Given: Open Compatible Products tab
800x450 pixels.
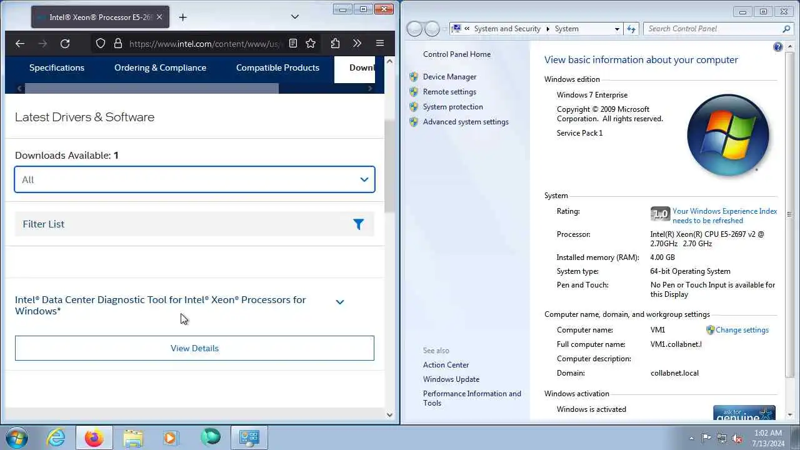Looking at the screenshot, I should (x=277, y=67).
